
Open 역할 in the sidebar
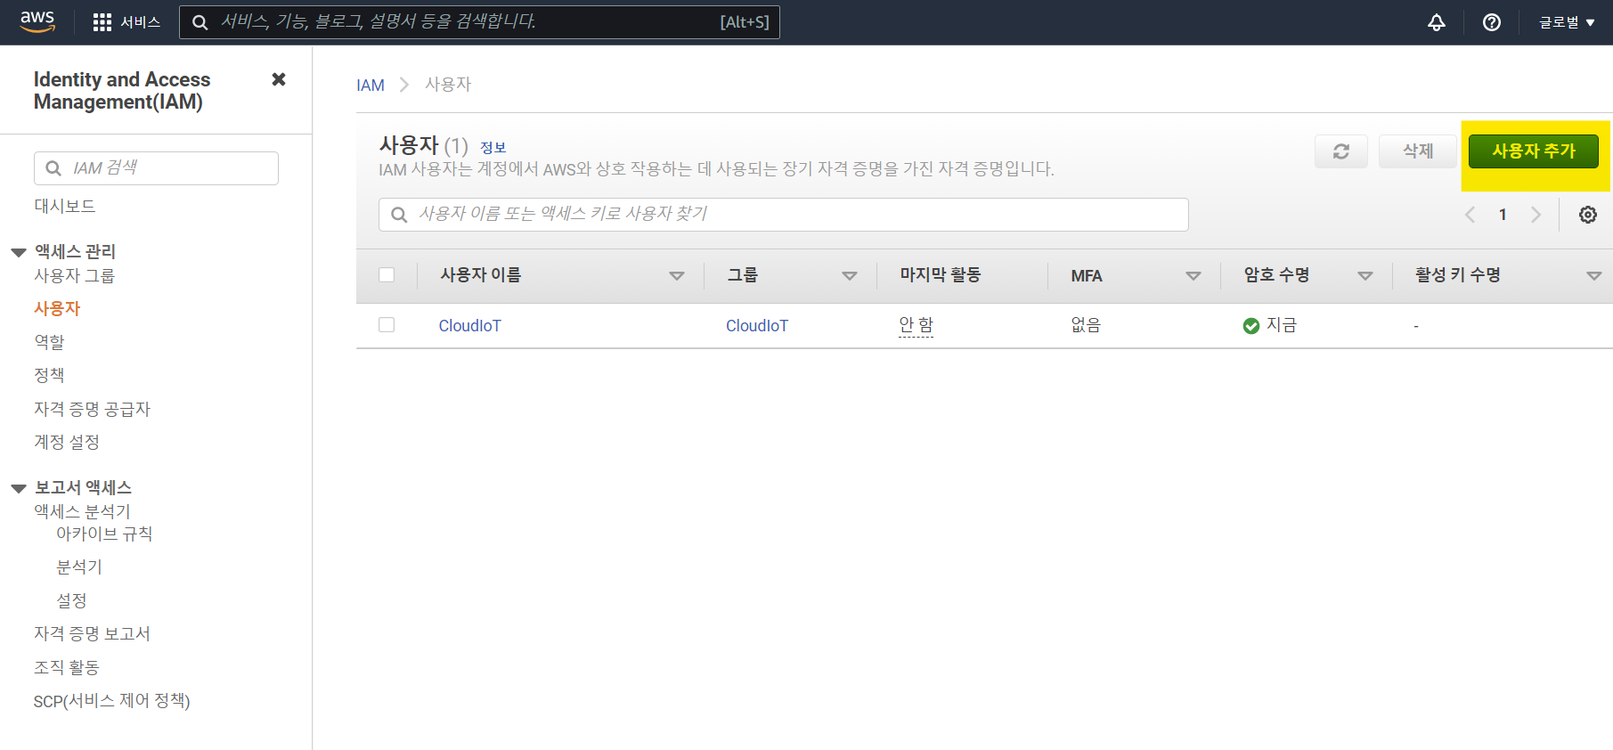[49, 342]
